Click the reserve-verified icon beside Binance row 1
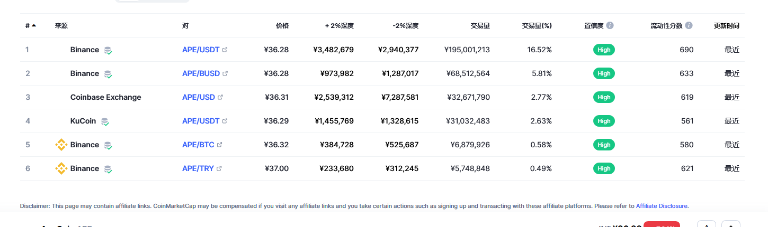The height and width of the screenshot is (227, 768). tap(108, 50)
